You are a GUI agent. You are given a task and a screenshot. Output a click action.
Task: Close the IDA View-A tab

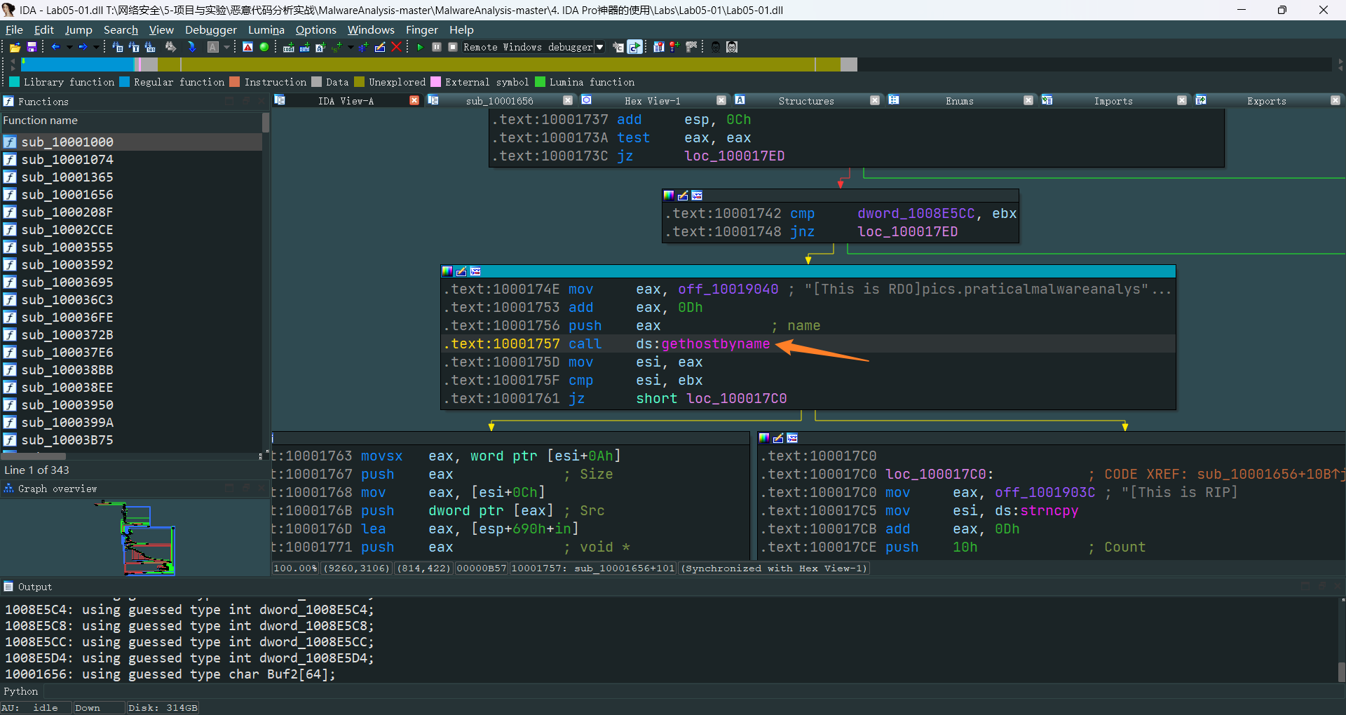(414, 100)
